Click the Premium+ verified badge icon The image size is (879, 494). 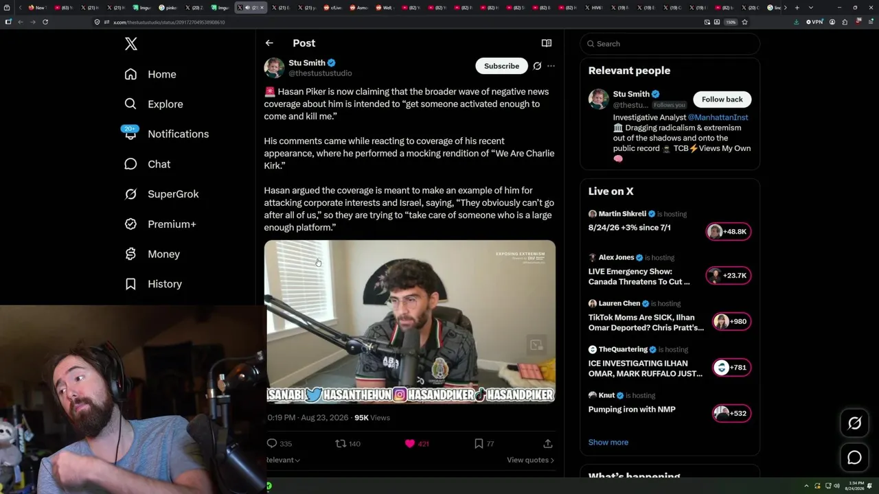pos(130,224)
